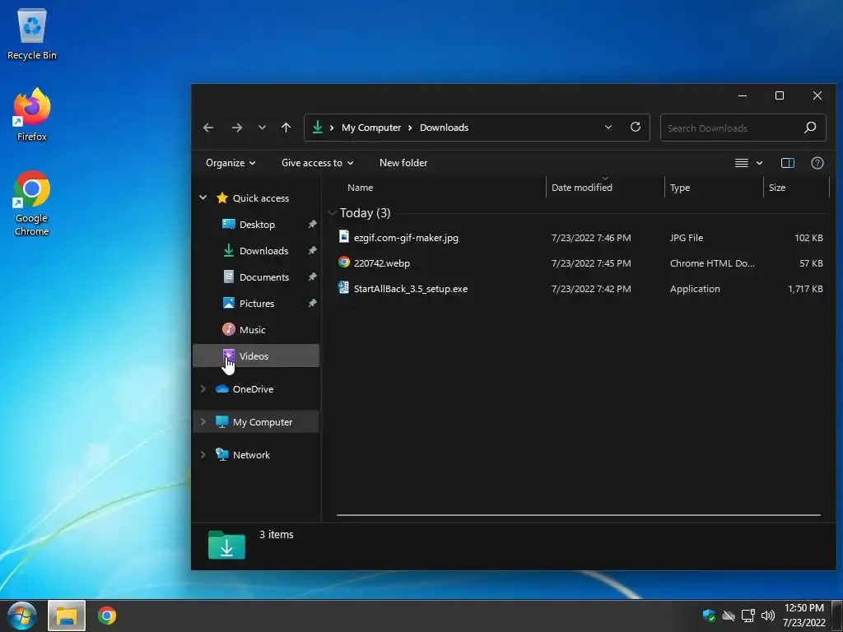This screenshot has height=632, width=843.
Task: Sort by the Size column
Action: (x=777, y=188)
